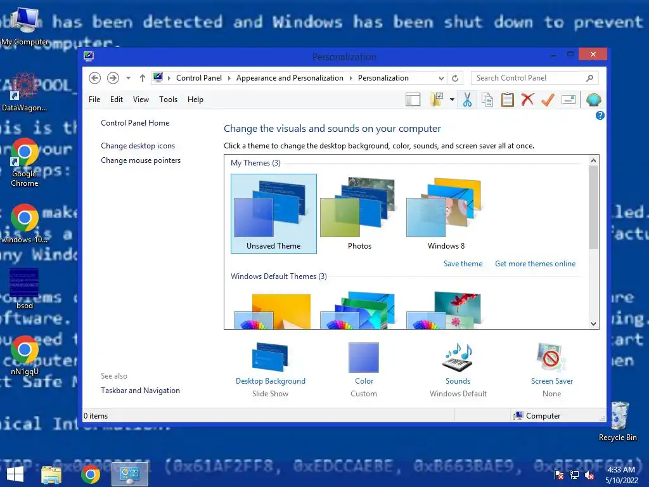
Task: Open Taskbar and Navigation link
Action: point(140,391)
